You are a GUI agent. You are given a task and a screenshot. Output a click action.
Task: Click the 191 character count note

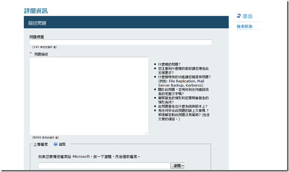pos(44,47)
